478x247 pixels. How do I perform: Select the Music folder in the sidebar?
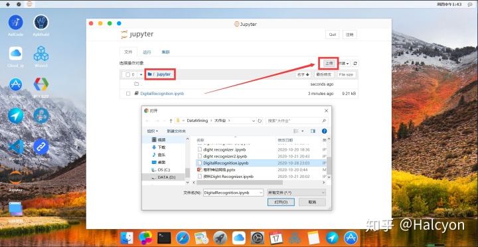click(163, 155)
